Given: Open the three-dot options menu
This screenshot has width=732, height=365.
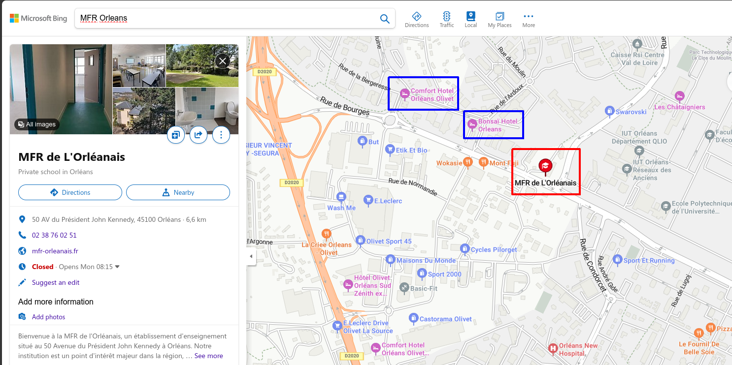Looking at the screenshot, I should click(221, 135).
